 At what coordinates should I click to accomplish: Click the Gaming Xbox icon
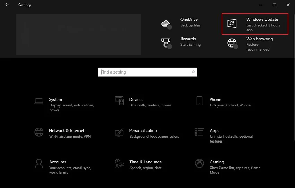point(199,163)
